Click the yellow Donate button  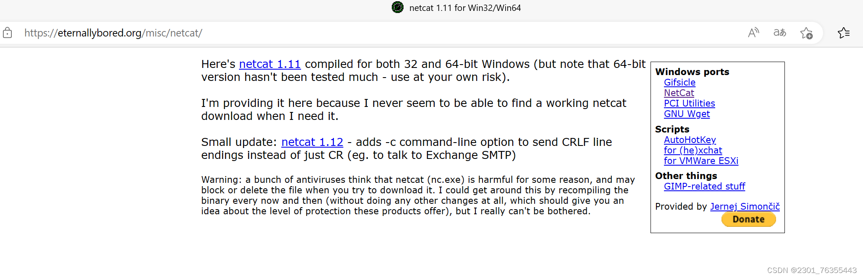(x=748, y=219)
